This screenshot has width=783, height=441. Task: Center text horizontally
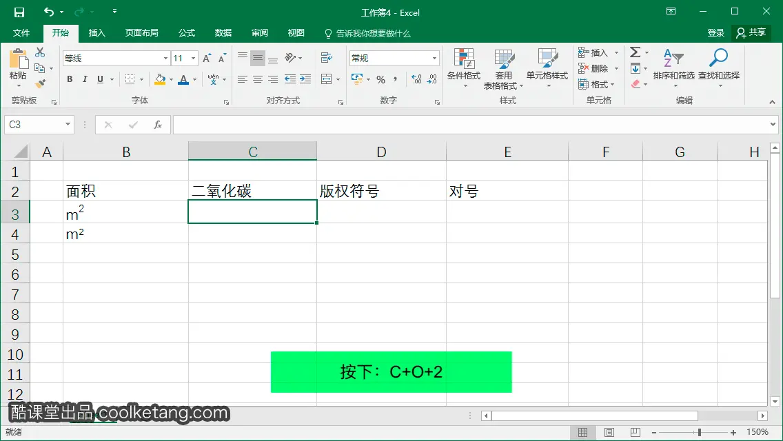tap(258, 79)
